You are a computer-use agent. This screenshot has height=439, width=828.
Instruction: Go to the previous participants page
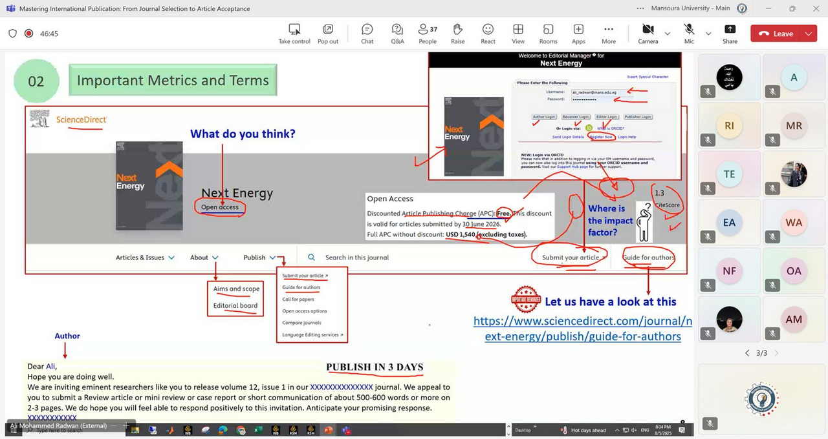[x=747, y=353]
